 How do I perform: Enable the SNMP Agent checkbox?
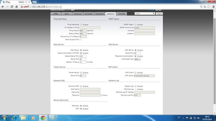coord(136,24)
